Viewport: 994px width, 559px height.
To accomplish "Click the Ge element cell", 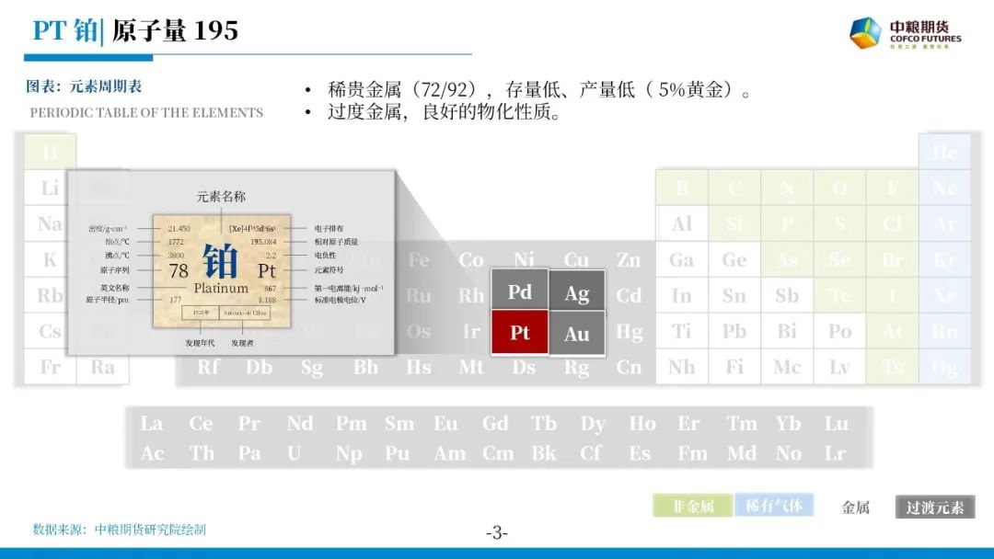I will [x=734, y=259].
